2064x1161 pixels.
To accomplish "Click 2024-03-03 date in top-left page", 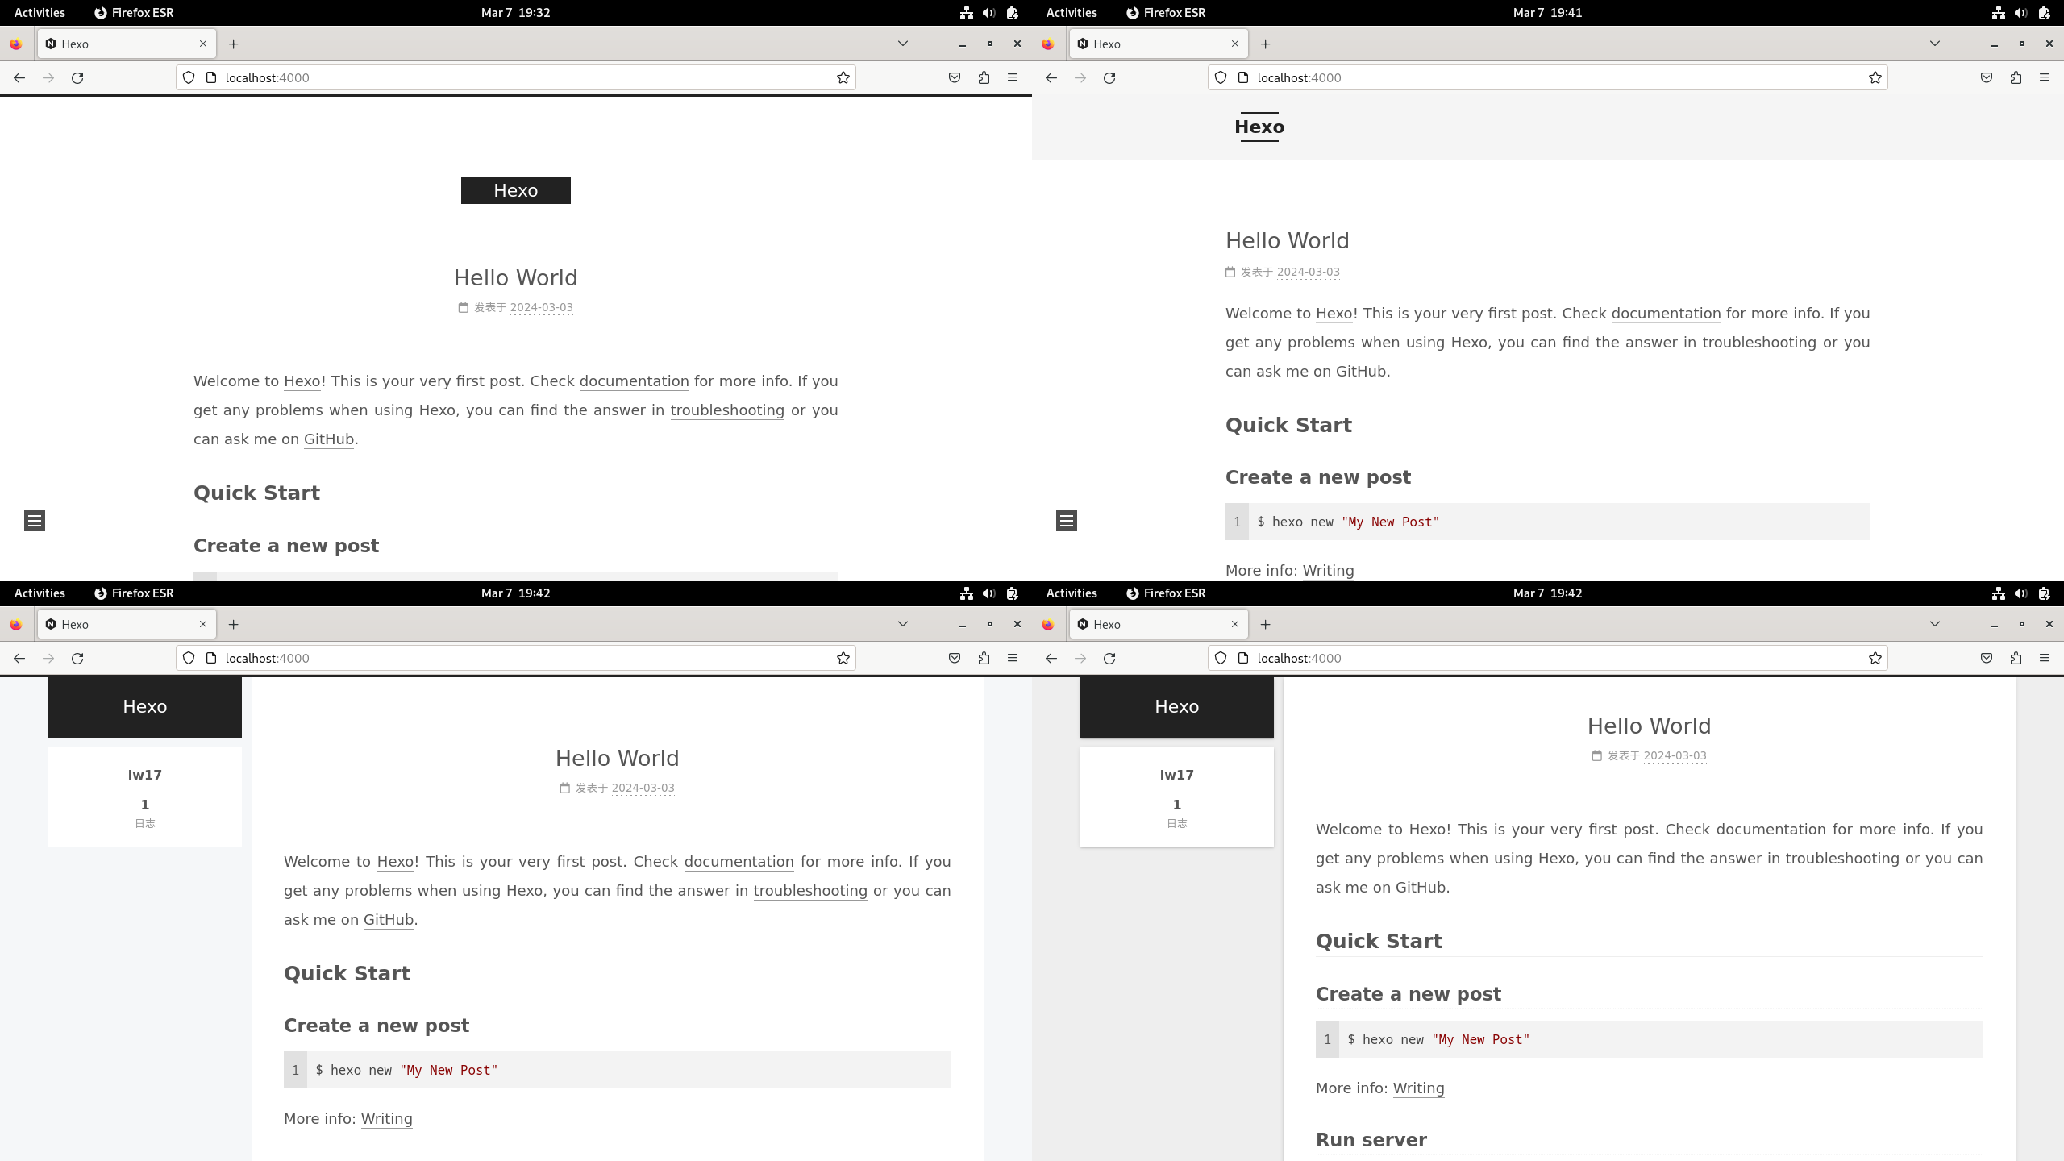I will [x=542, y=307].
